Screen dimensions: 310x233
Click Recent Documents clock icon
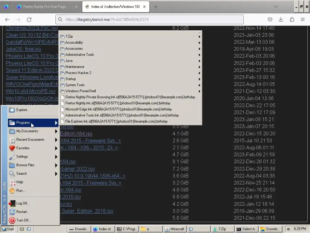(12, 140)
